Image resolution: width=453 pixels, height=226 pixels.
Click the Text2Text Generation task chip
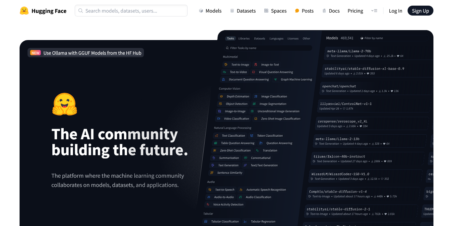260,165
